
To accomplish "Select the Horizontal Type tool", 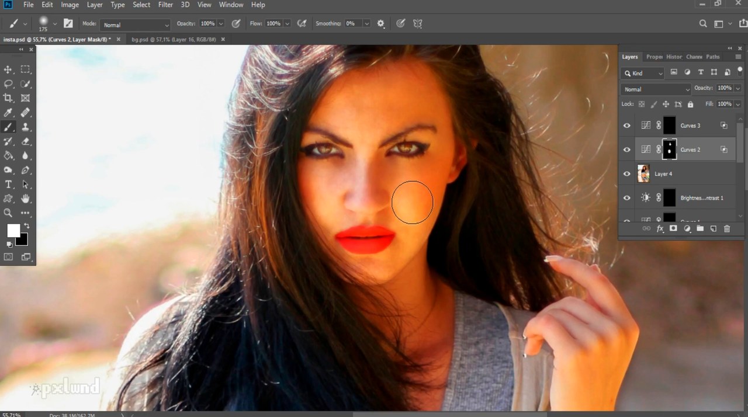I will [8, 185].
